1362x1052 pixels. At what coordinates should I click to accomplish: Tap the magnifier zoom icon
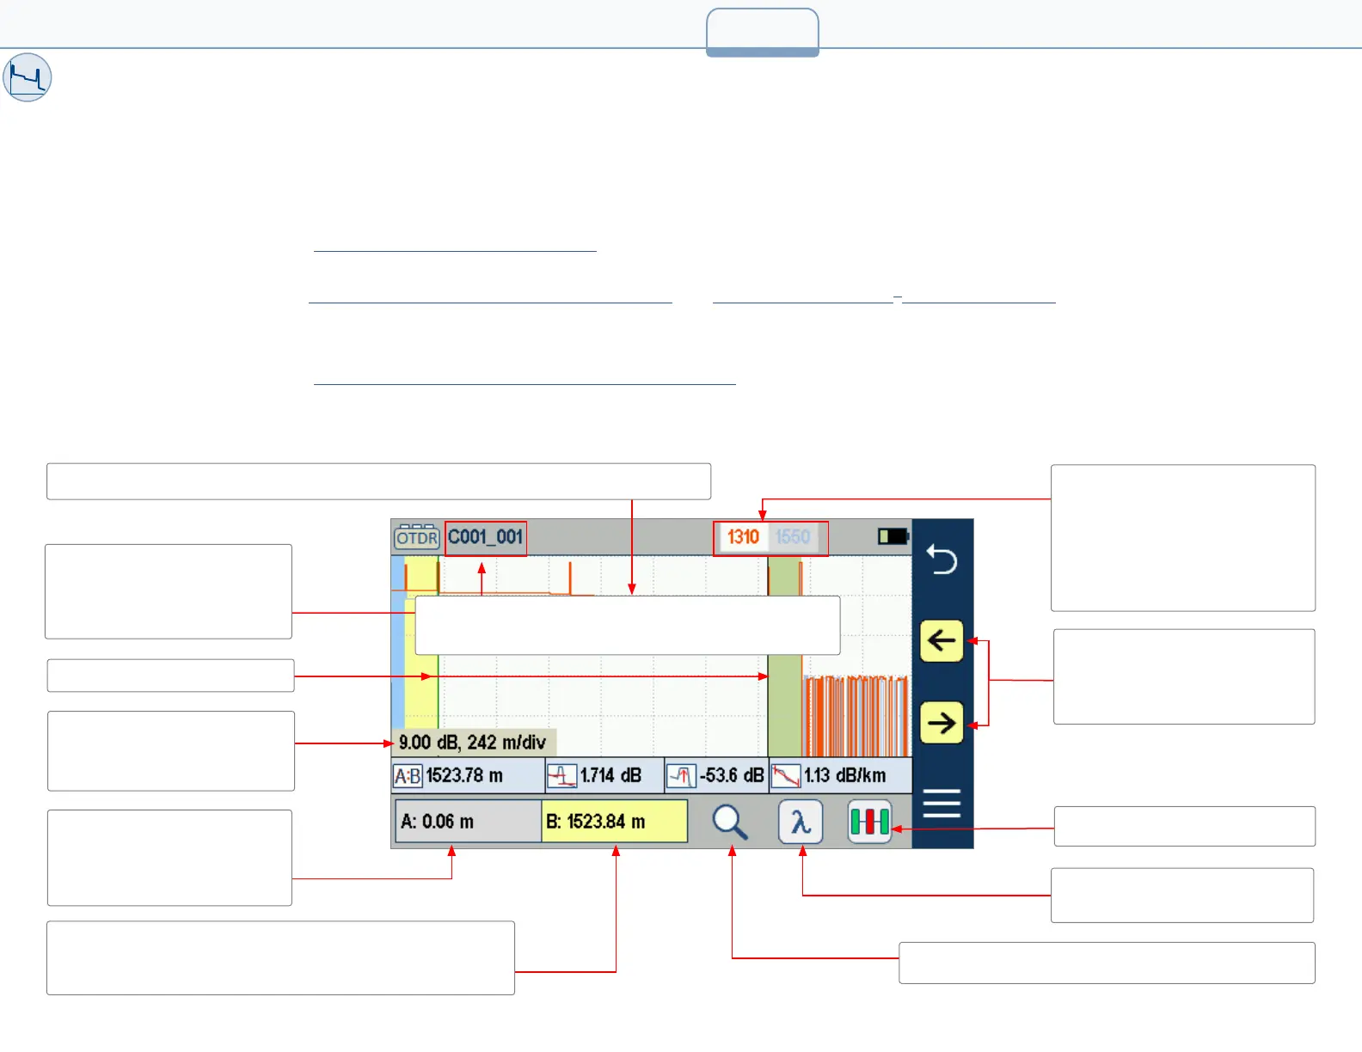point(730,822)
